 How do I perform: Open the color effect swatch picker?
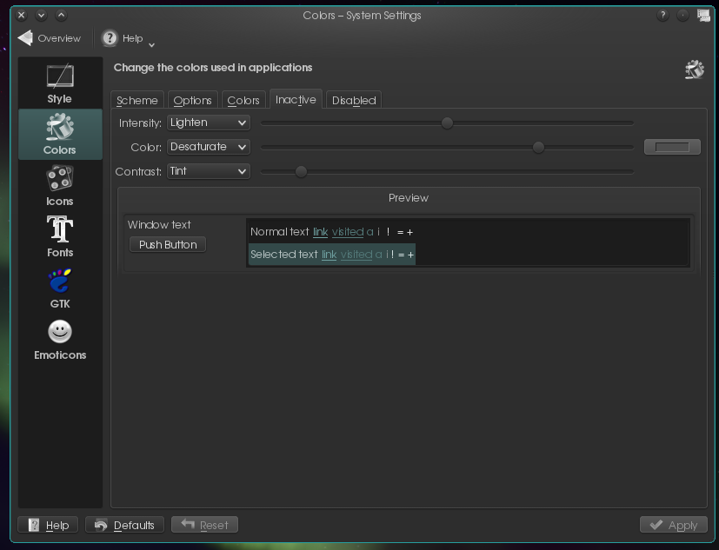[x=672, y=147]
